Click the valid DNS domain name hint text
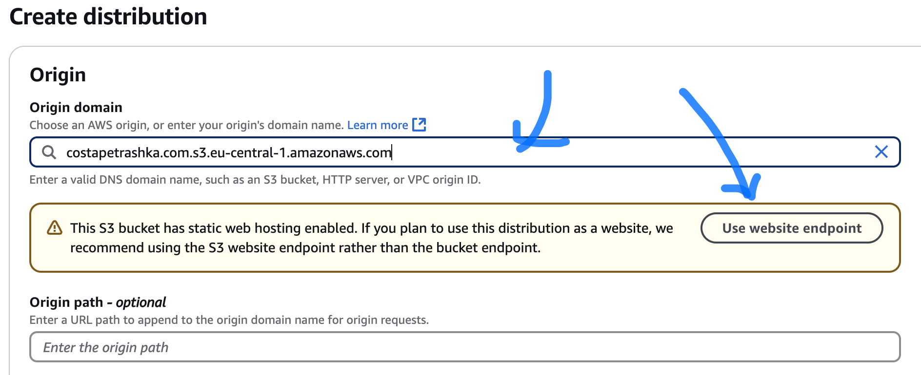This screenshot has height=375, width=921. click(x=255, y=180)
